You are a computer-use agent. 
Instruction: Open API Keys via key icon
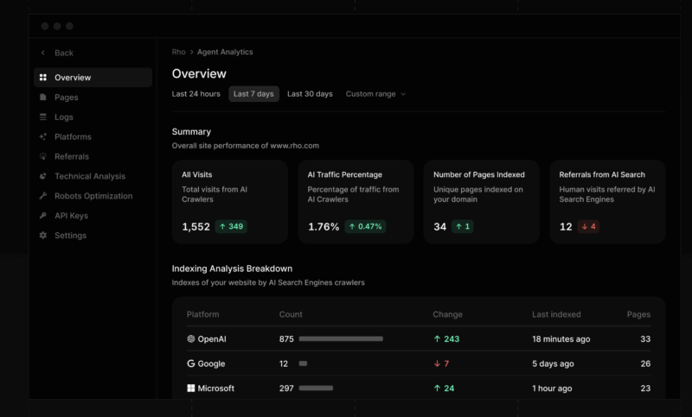tap(43, 216)
